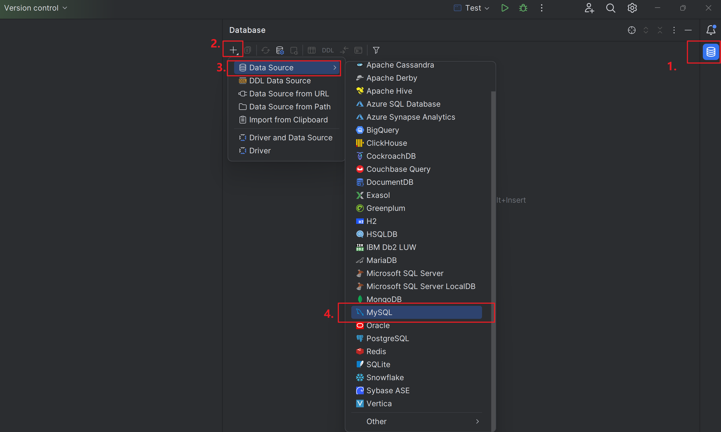The height and width of the screenshot is (432, 721).
Task: Click the plus New button in Database toolbar
Action: pyautogui.click(x=233, y=50)
